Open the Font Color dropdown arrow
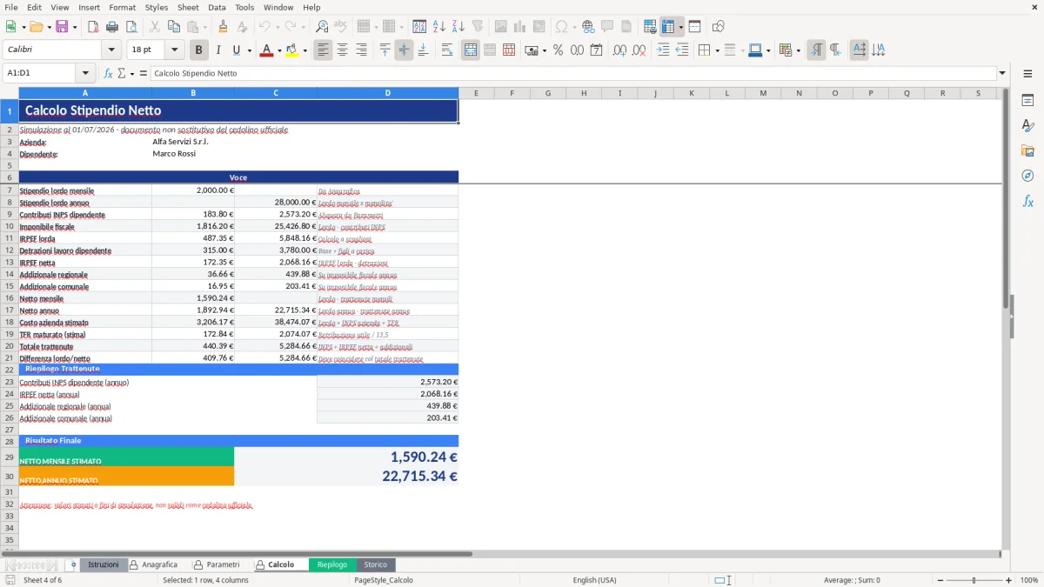1044x587 pixels. (x=278, y=50)
